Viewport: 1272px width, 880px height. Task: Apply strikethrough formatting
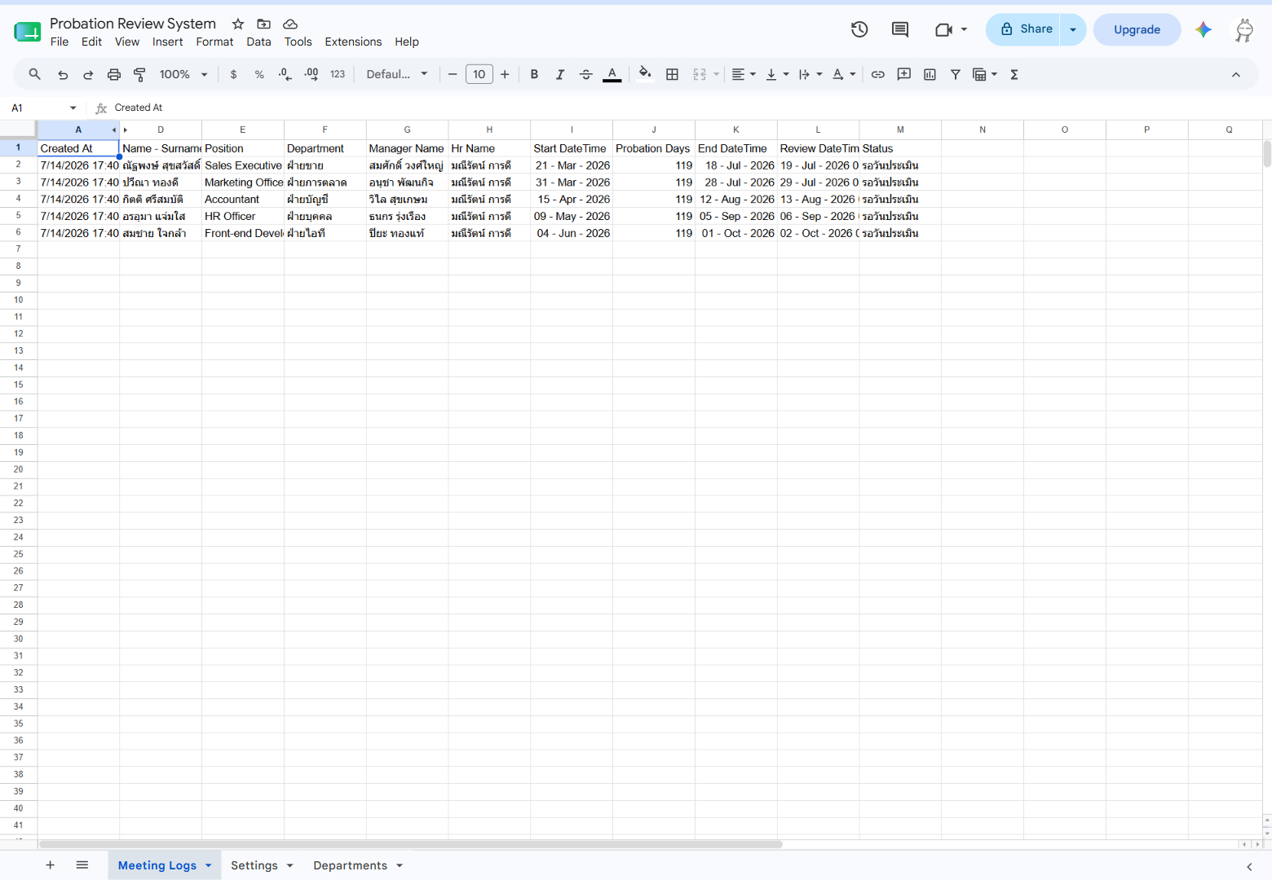(x=585, y=74)
